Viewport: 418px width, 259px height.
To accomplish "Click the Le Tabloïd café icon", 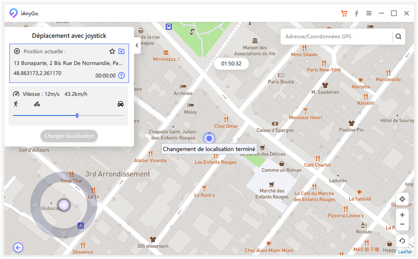I will click(x=359, y=192).
